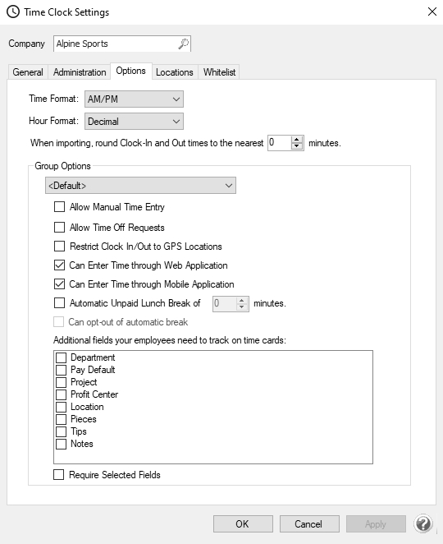The width and height of the screenshot is (443, 544).
Task: Check Allow Time Off Requests
Action: point(59,228)
